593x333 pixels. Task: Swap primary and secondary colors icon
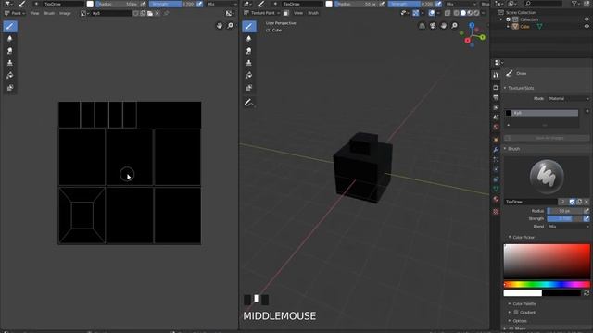587,293
